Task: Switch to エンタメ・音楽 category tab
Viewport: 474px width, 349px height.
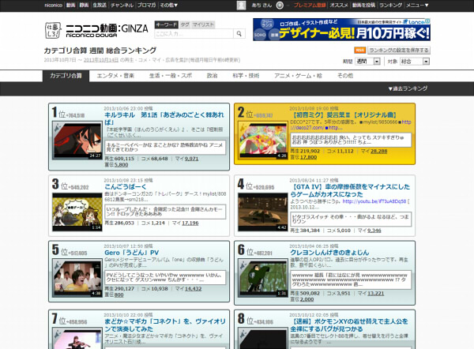Action: [115, 76]
